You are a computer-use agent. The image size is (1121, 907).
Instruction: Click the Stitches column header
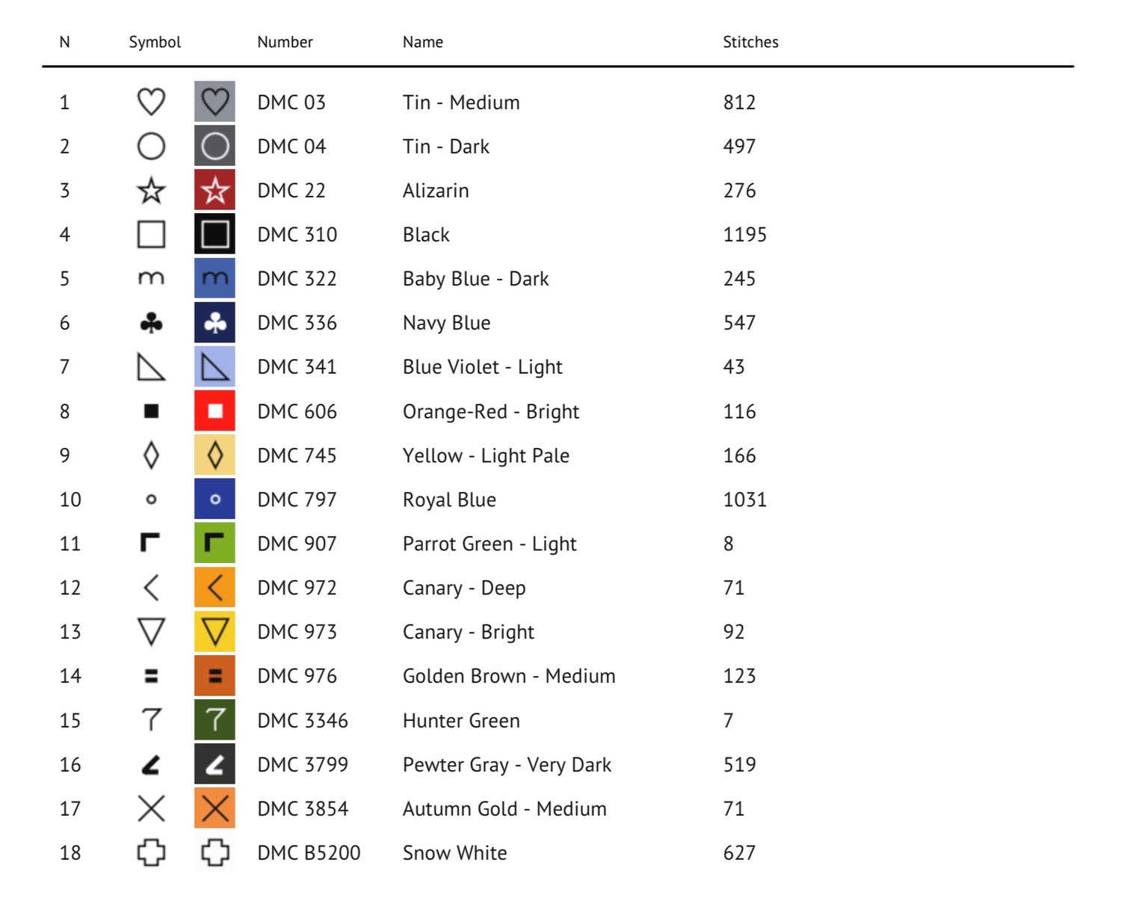(750, 42)
